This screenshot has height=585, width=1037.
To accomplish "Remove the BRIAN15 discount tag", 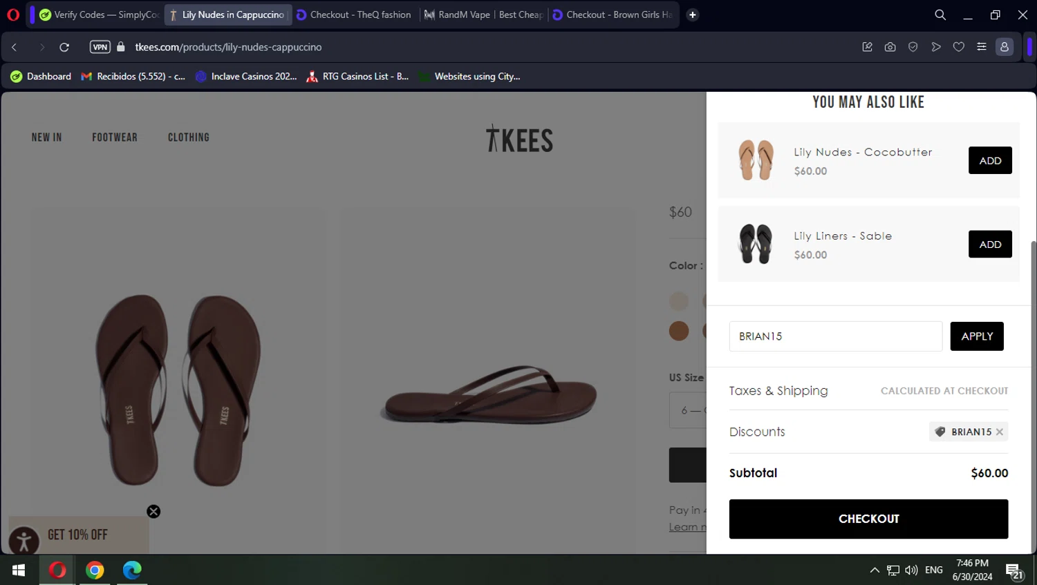I will point(1000,432).
